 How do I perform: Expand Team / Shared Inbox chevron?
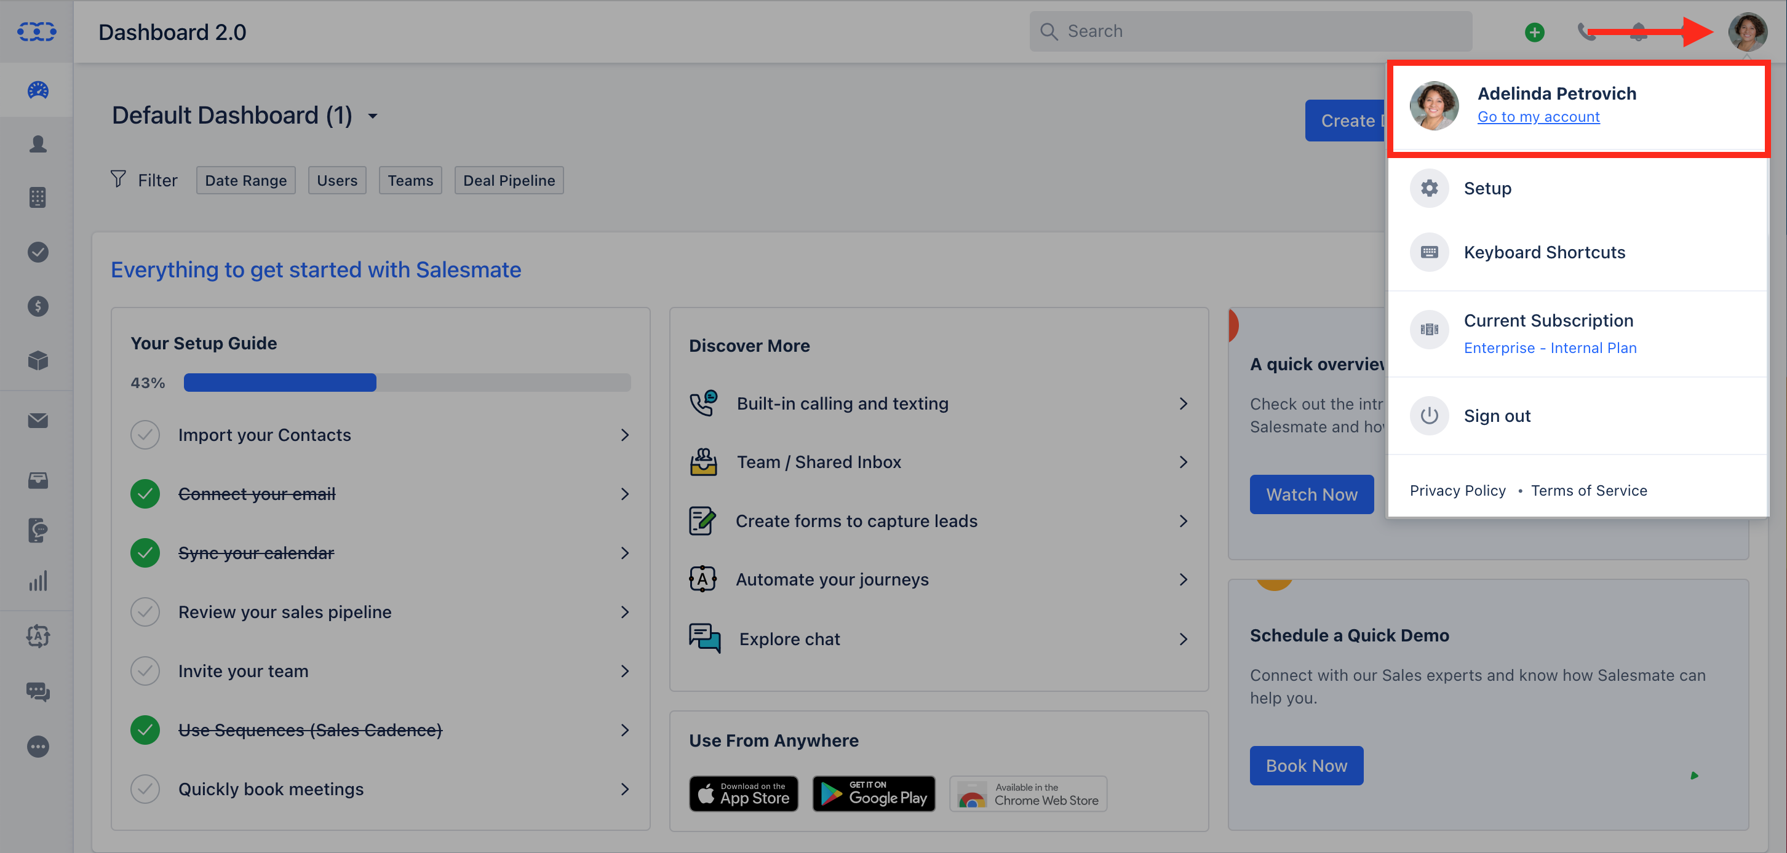click(1183, 462)
